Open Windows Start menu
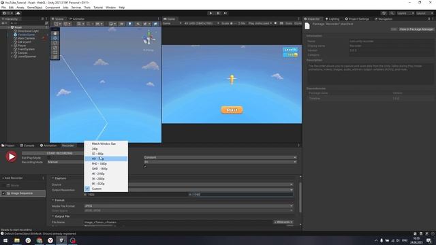The image size is (436, 245). [5, 240]
